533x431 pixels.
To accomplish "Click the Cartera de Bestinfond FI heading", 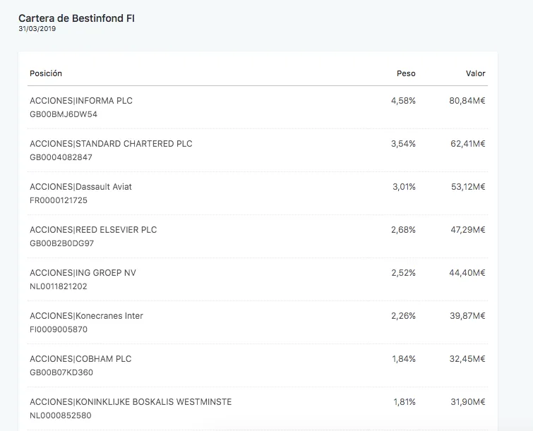I will tap(76, 18).
